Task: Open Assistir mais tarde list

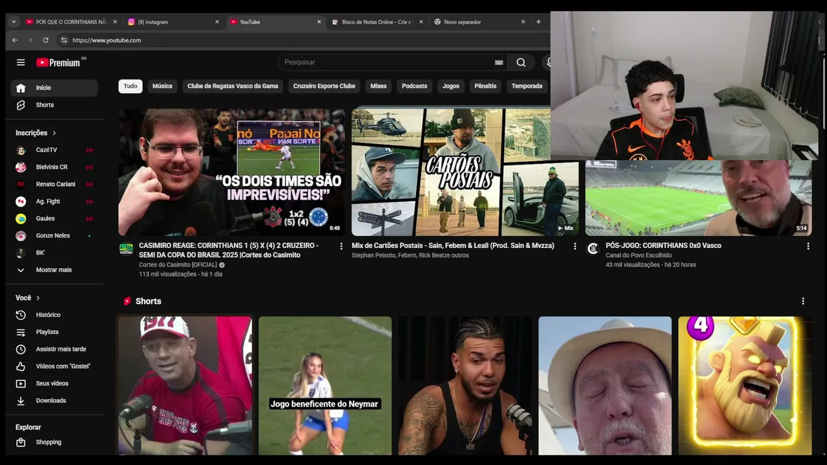Action: [x=54, y=349]
